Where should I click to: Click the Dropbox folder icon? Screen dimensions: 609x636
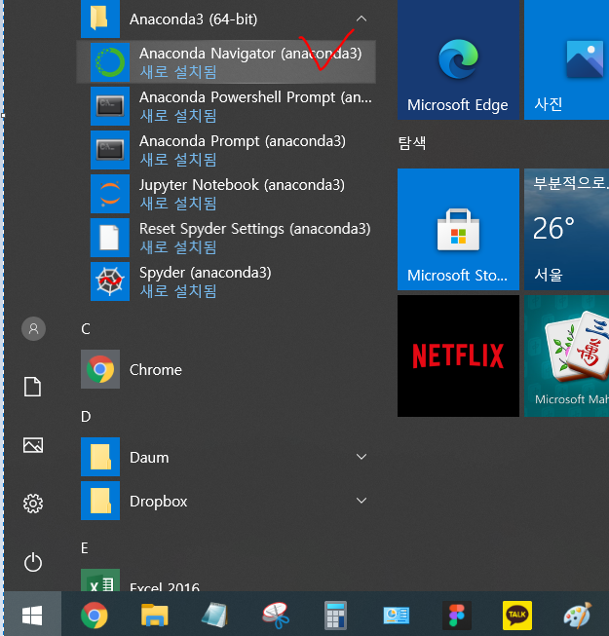[100, 501]
